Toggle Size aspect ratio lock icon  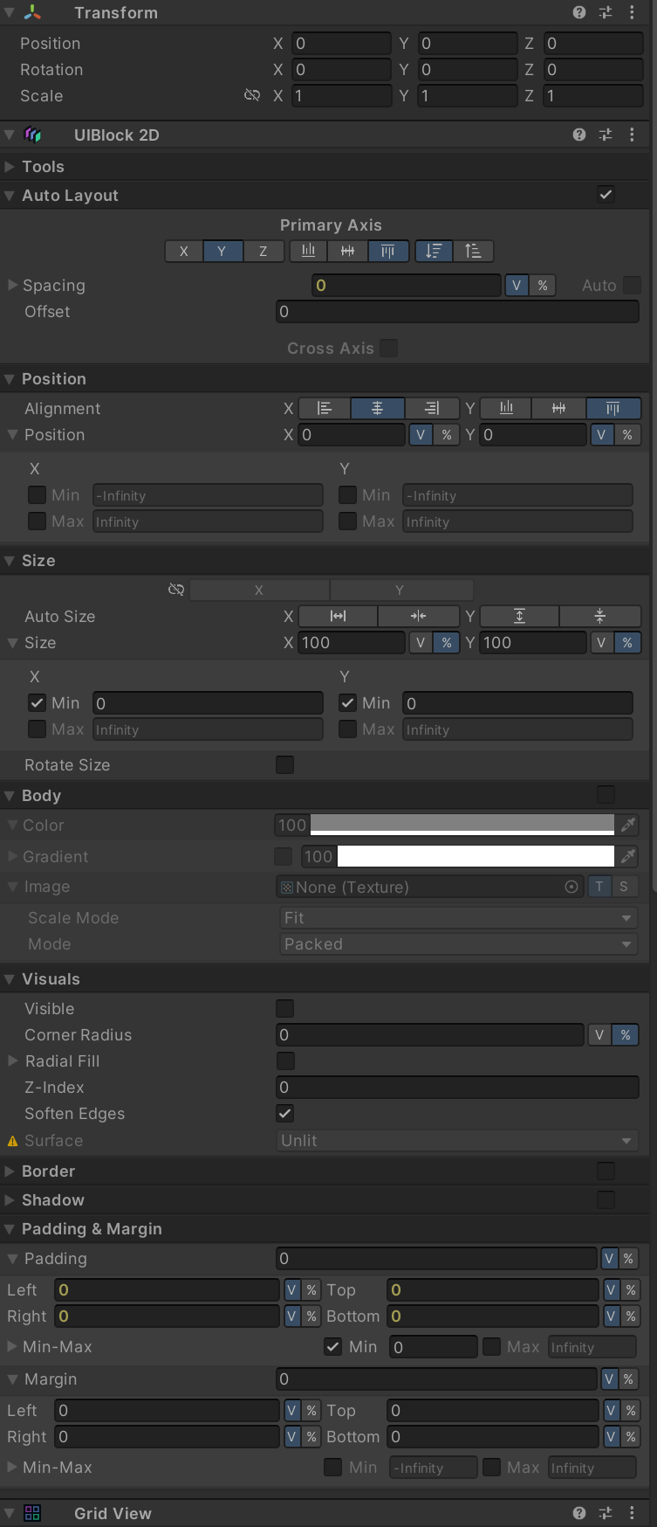[x=176, y=590]
